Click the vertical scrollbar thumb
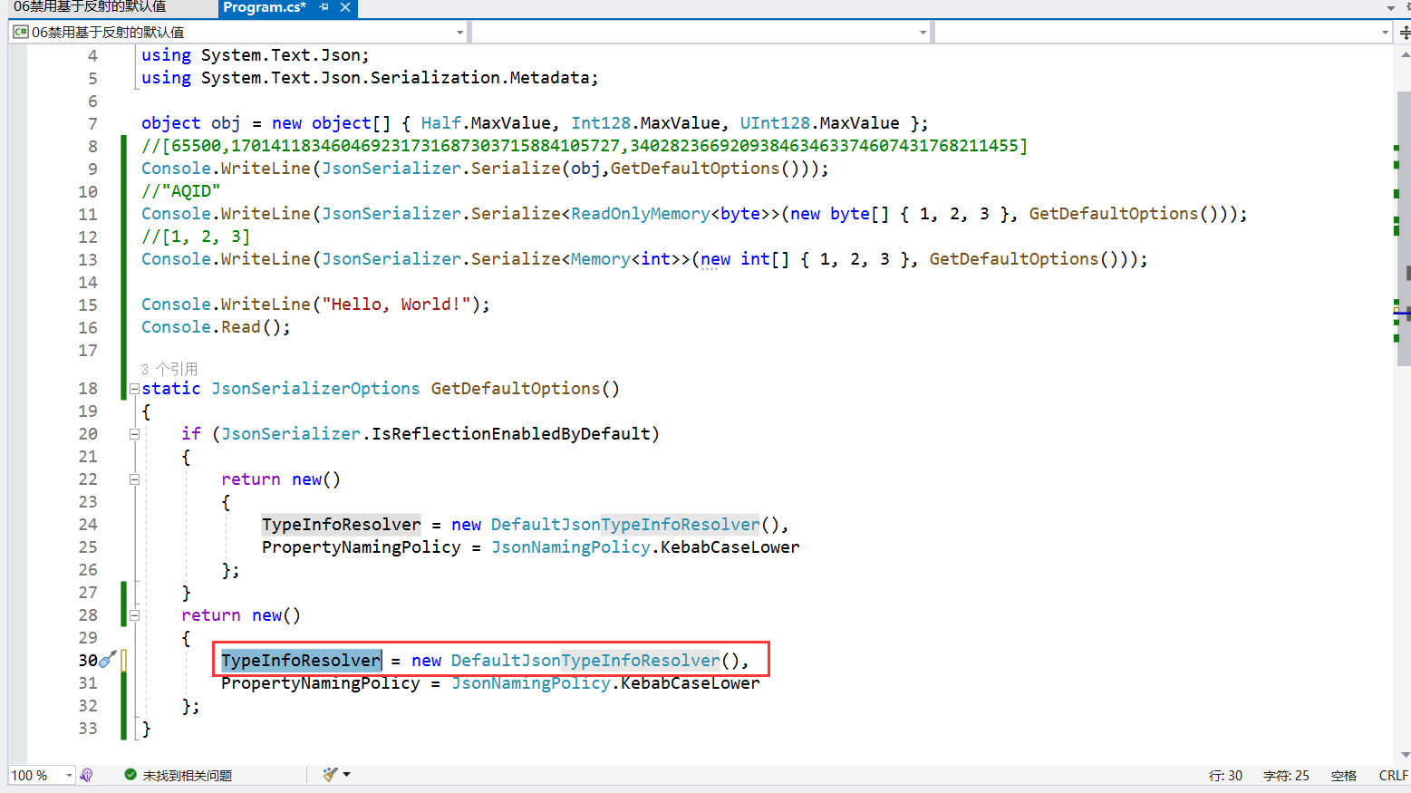The width and height of the screenshot is (1411, 793). [1405, 227]
